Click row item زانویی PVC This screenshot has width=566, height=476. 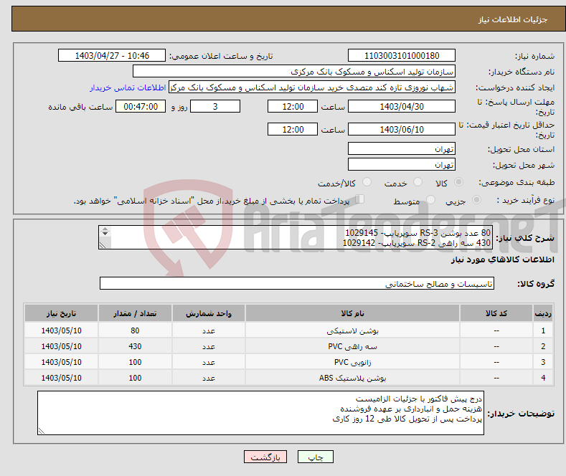click(x=352, y=363)
